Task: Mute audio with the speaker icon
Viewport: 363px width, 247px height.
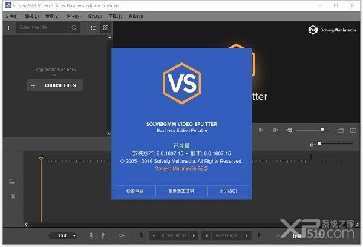Action: point(289,130)
